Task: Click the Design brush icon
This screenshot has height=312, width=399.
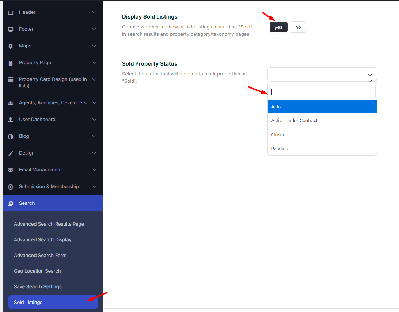Action: tap(11, 153)
